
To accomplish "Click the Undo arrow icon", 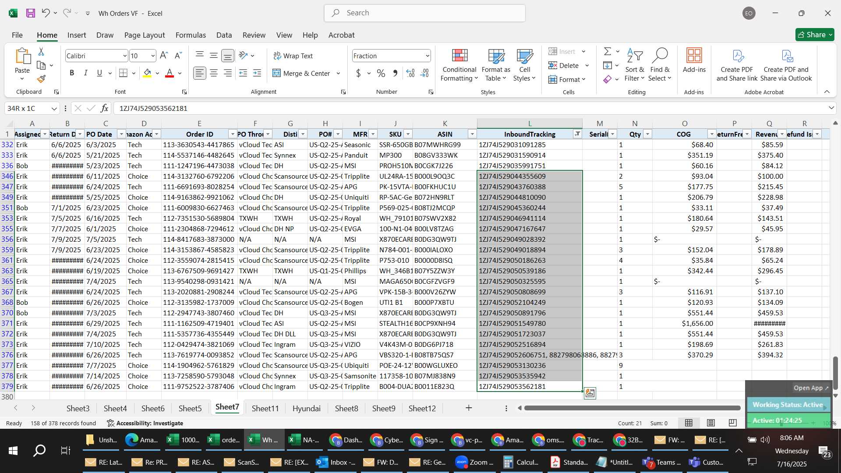I will [x=46, y=13].
